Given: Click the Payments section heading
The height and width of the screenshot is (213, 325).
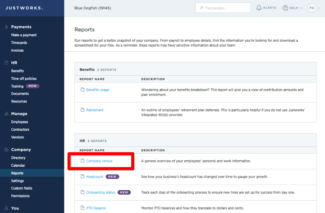Looking at the screenshot, I should pyautogui.click(x=21, y=27).
